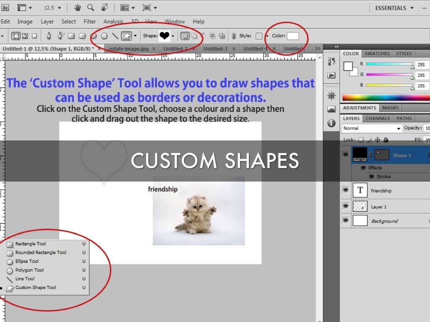Open the Shape picker dropdown

173,36
